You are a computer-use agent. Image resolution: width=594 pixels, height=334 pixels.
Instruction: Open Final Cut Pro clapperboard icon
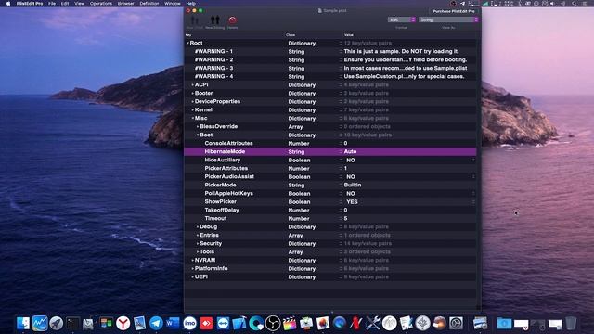[290, 324]
